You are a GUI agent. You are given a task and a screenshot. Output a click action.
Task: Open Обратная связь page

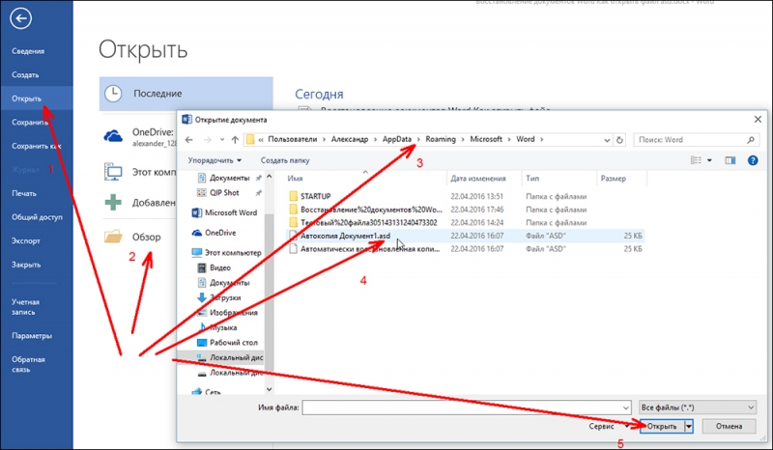[x=28, y=364]
